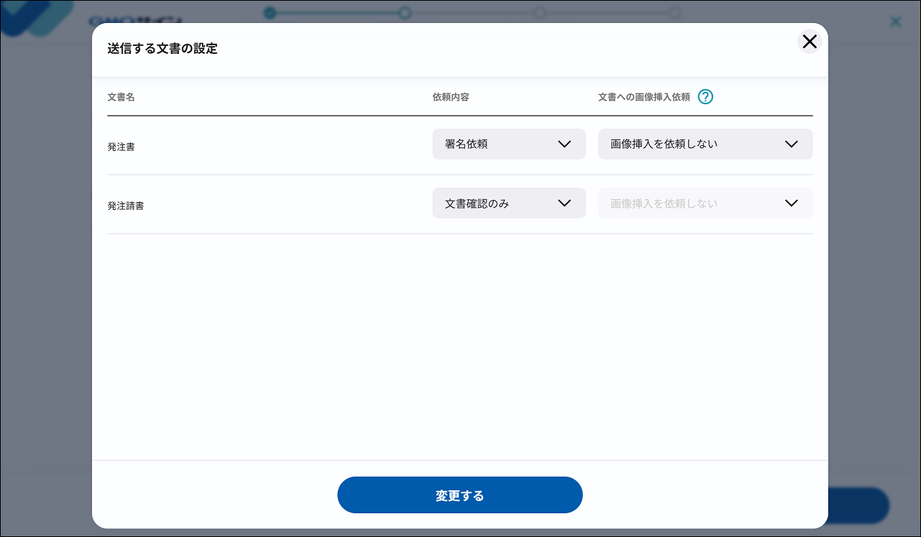Select the second step circle in progress bar
The width and height of the screenshot is (921, 537).
[x=405, y=12]
